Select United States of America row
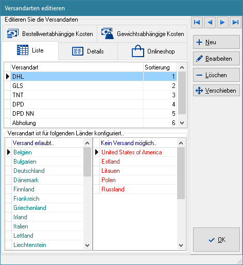Screen dimensions: 243x265 [x=138, y=152]
